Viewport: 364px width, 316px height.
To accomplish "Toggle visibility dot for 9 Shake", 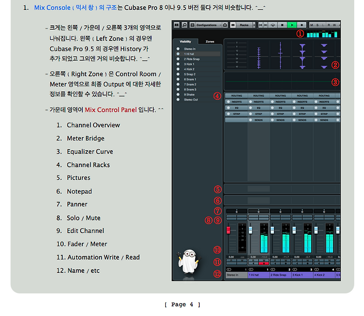I will pyautogui.click(x=178, y=95).
